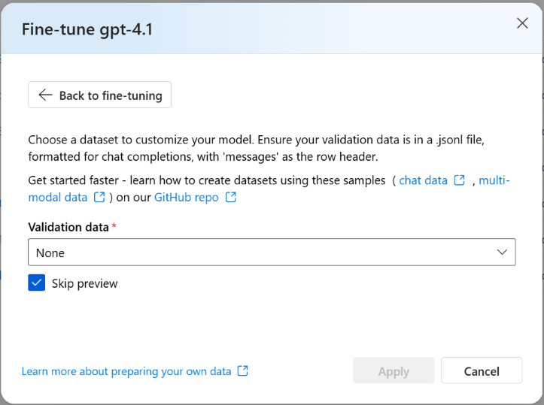
Task: Visit the GitHub repo link
Action: (187, 198)
